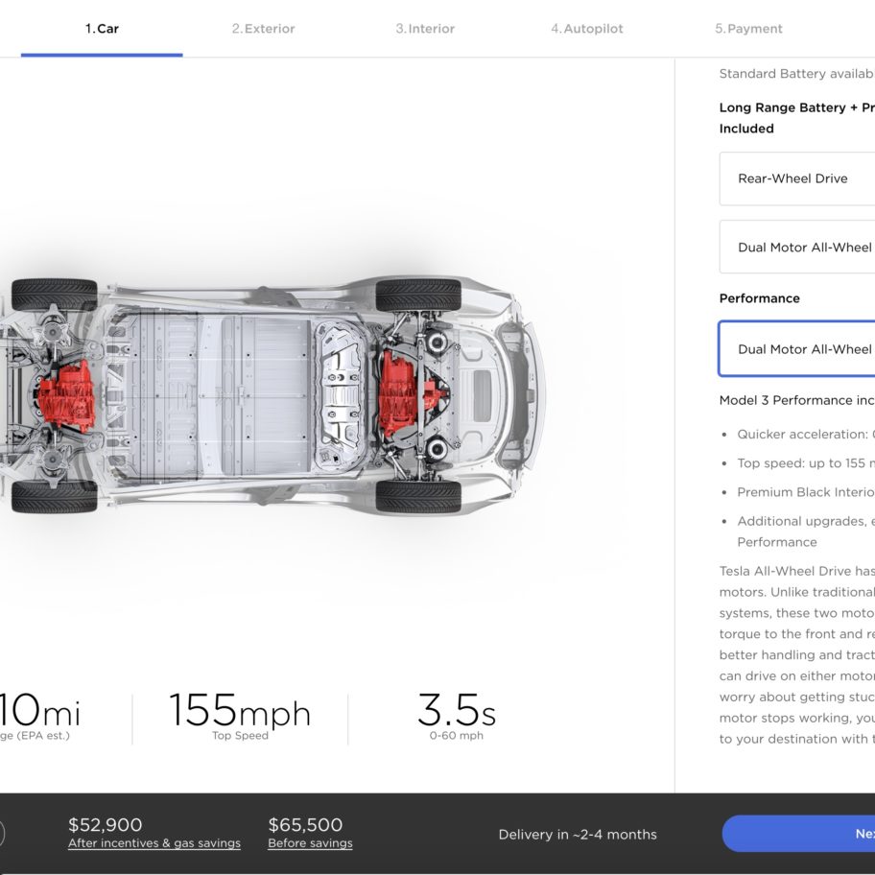Viewport: 875px width, 875px height.
Task: Open the After incentives & gas savings link
Action: coord(154,843)
